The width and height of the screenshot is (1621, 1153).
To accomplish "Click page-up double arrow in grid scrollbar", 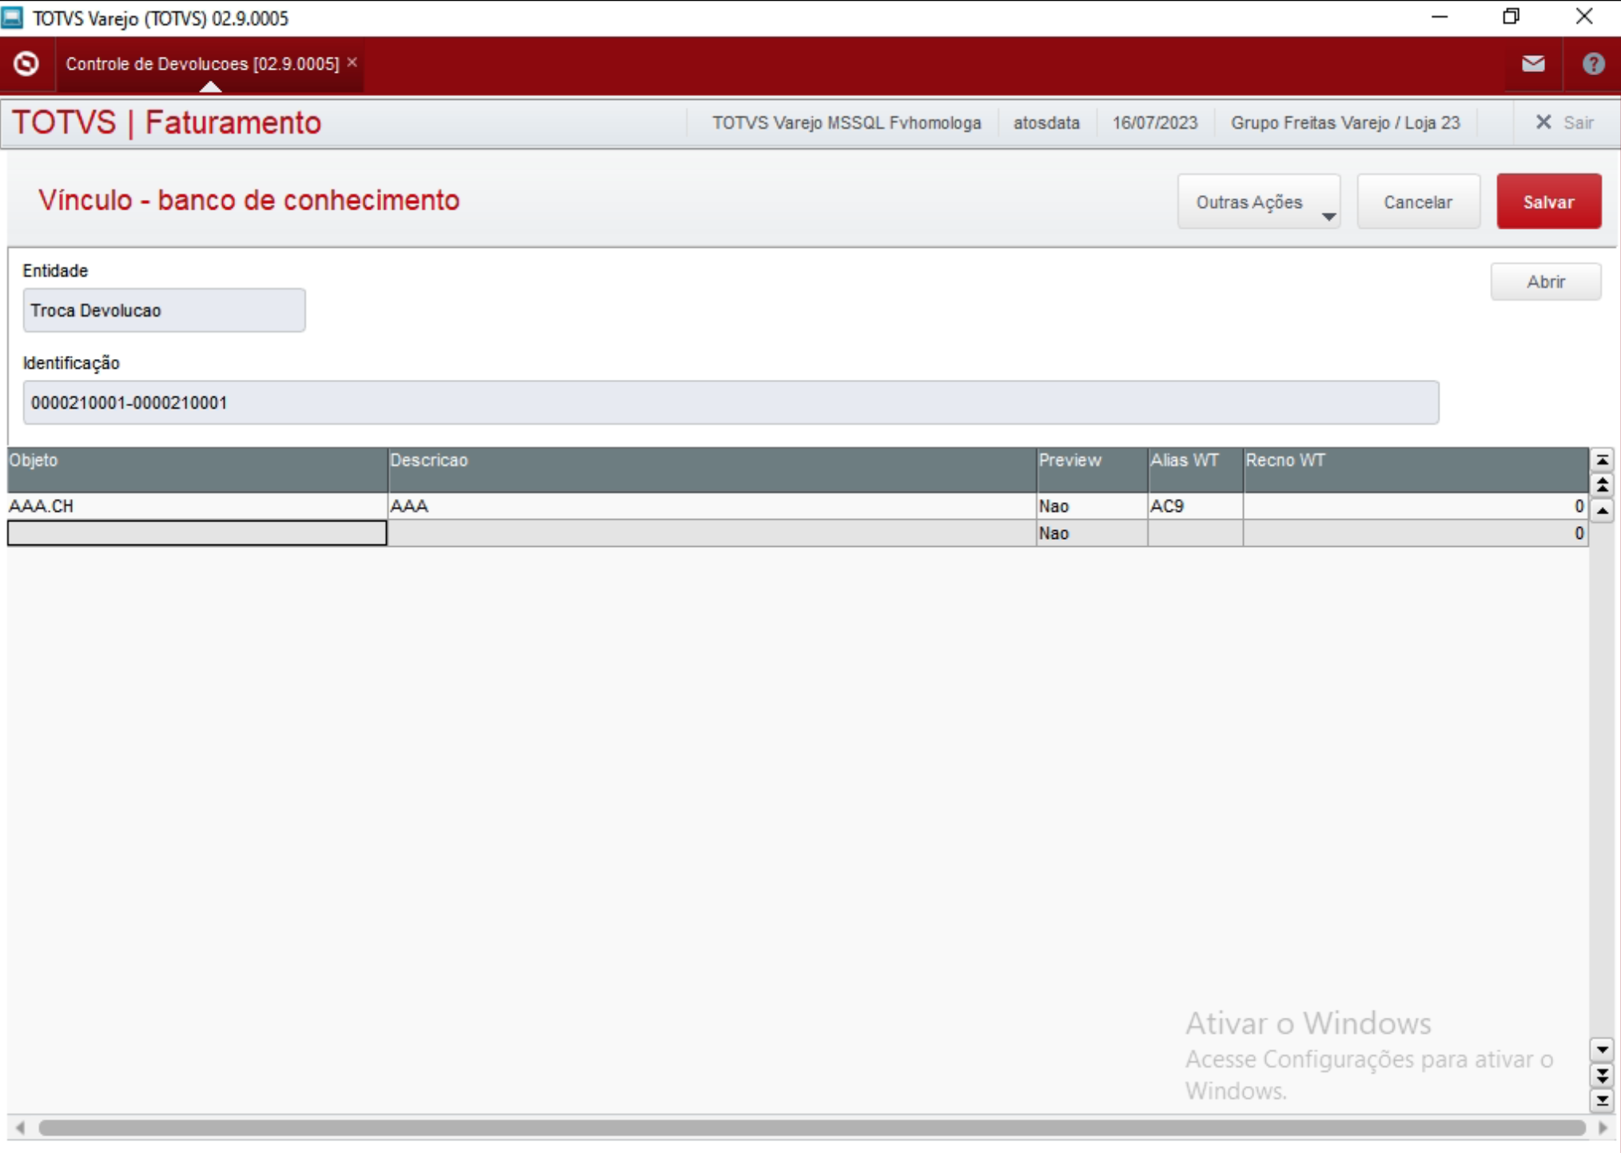I will (1602, 485).
